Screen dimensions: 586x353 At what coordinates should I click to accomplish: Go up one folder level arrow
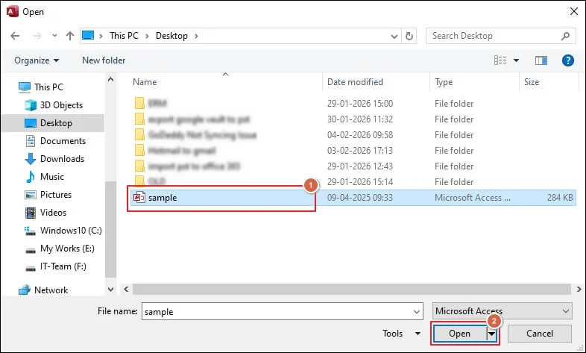click(70, 36)
